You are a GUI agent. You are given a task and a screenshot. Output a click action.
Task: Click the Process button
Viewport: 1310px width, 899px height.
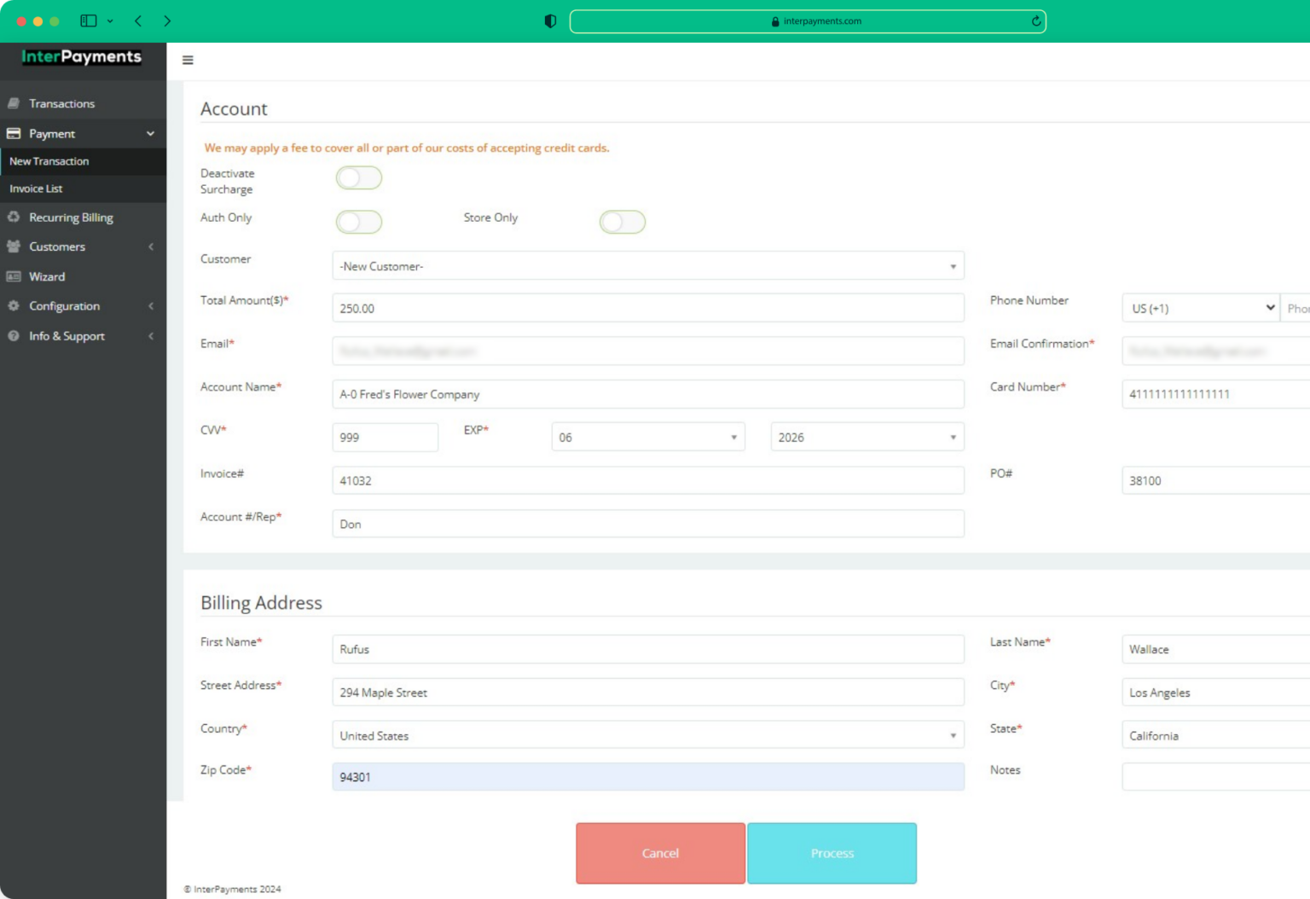[832, 853]
